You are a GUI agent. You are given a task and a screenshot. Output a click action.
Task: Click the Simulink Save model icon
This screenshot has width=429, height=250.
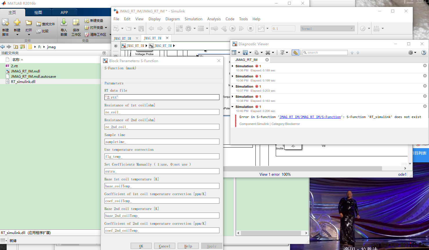141,28
